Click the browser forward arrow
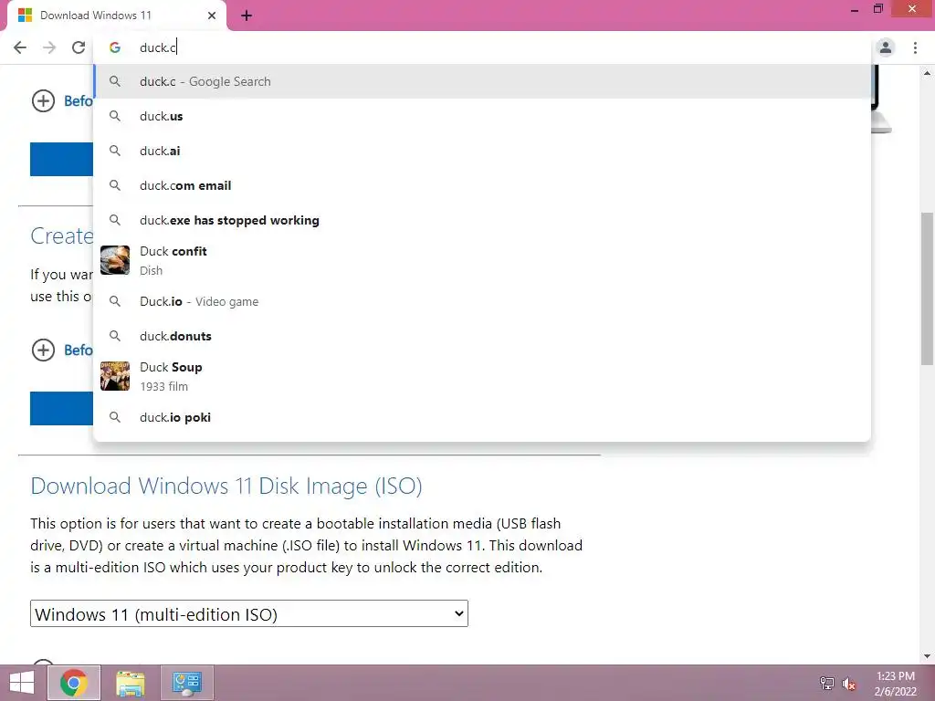Viewport: 935px width, 701px height. click(x=49, y=47)
